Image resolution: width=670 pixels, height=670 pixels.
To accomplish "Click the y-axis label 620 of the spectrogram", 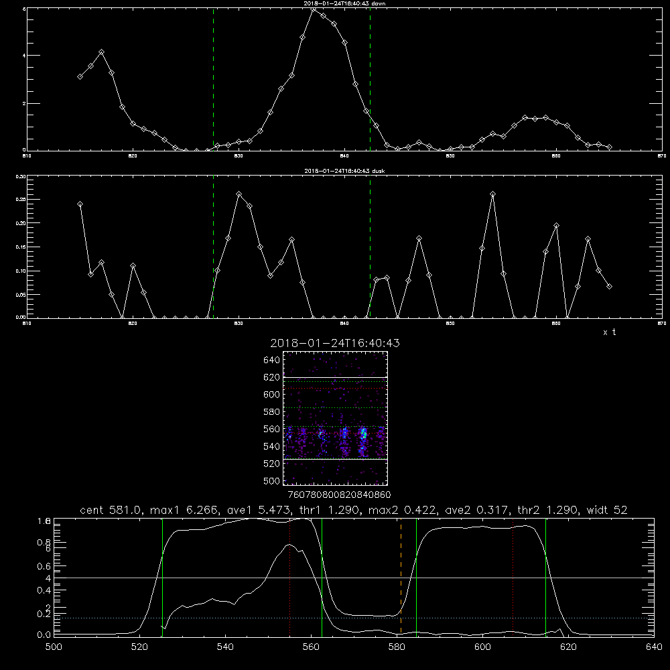I will point(272,377).
